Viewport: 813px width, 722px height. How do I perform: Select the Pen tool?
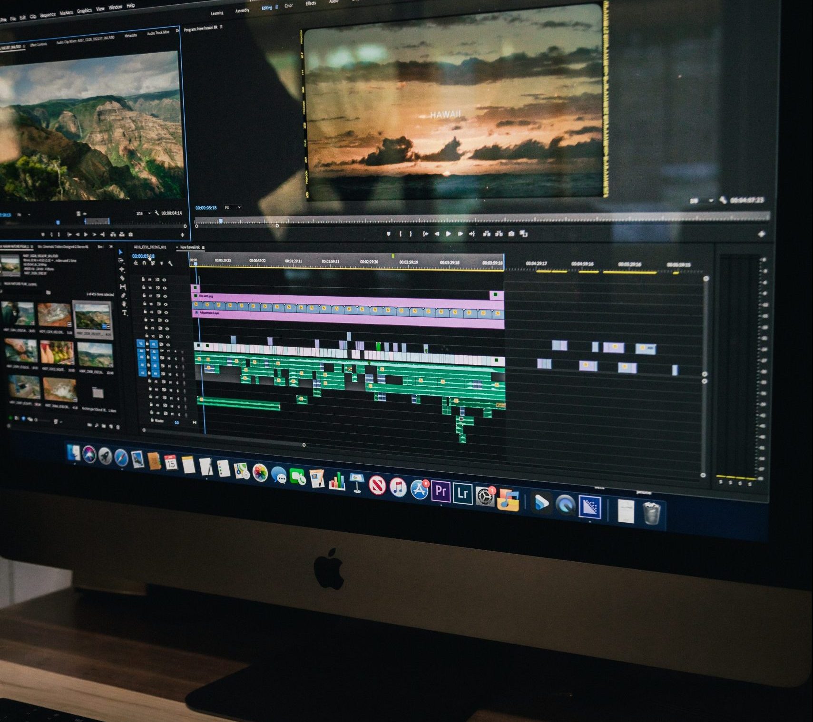[x=123, y=295]
